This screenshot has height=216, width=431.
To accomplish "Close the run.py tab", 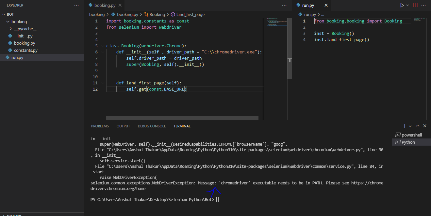I will pyautogui.click(x=326, y=5).
